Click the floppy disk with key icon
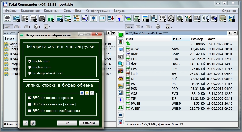 coord(231,18)
